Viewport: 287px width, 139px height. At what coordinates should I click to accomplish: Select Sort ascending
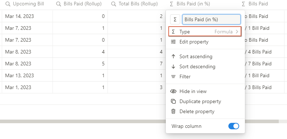pos(205,56)
